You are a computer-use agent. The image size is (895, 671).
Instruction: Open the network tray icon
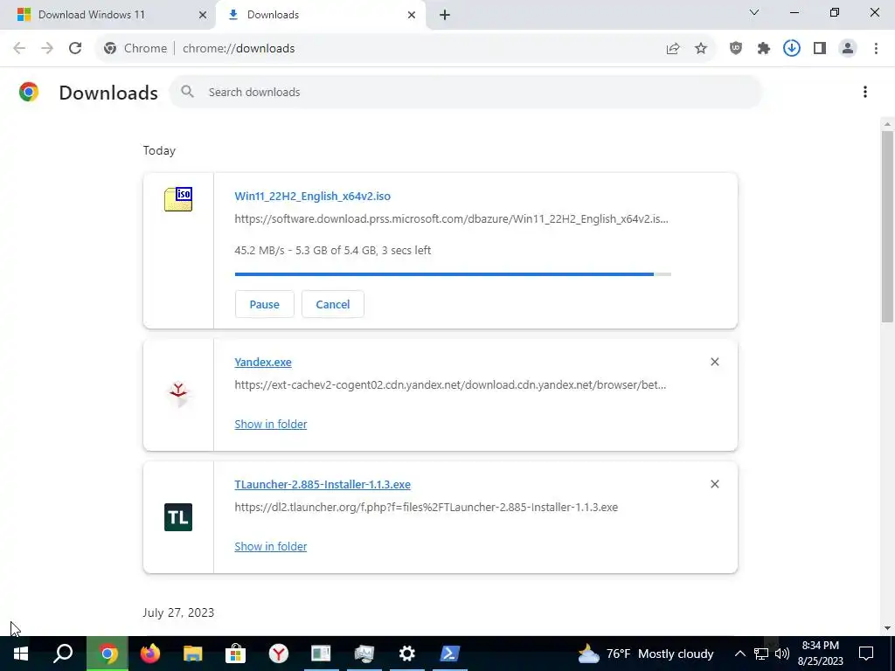pos(761,654)
